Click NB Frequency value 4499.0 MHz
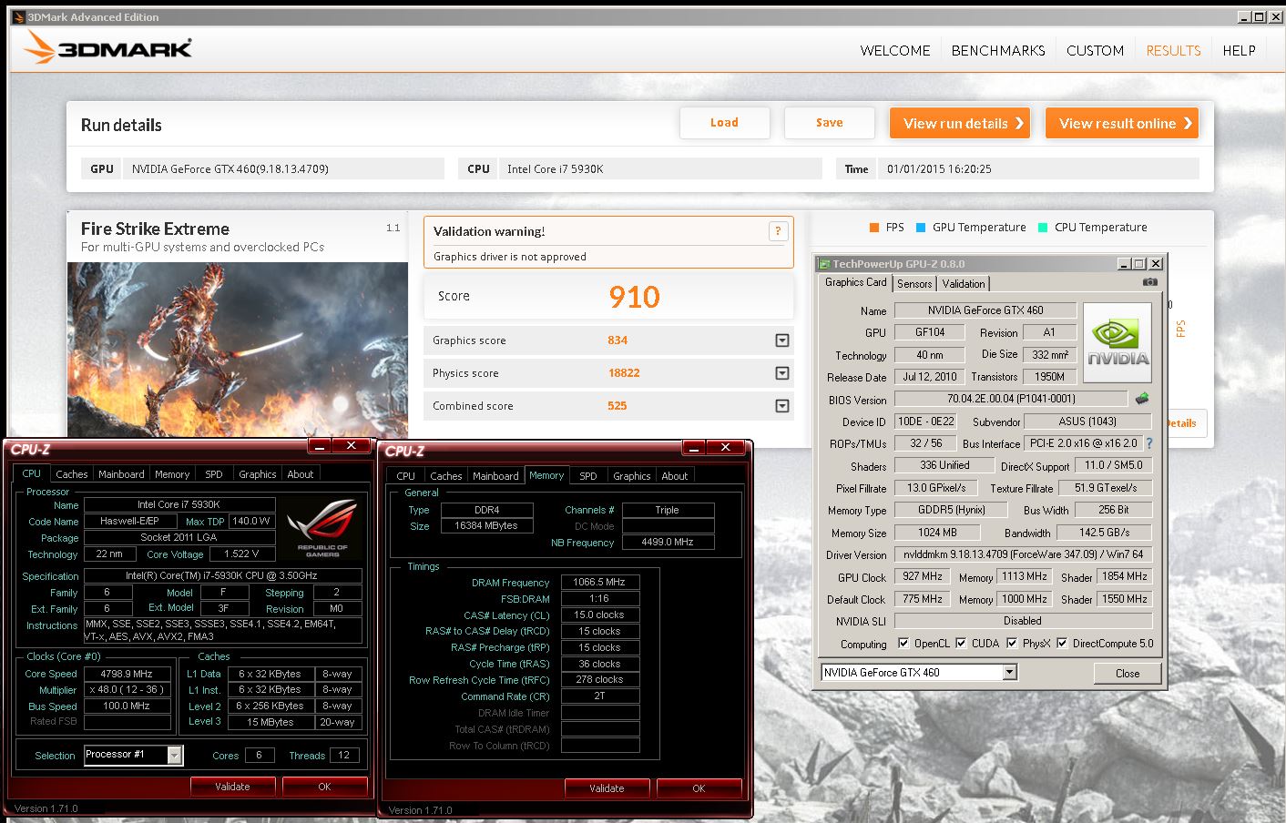 pyautogui.click(x=668, y=543)
